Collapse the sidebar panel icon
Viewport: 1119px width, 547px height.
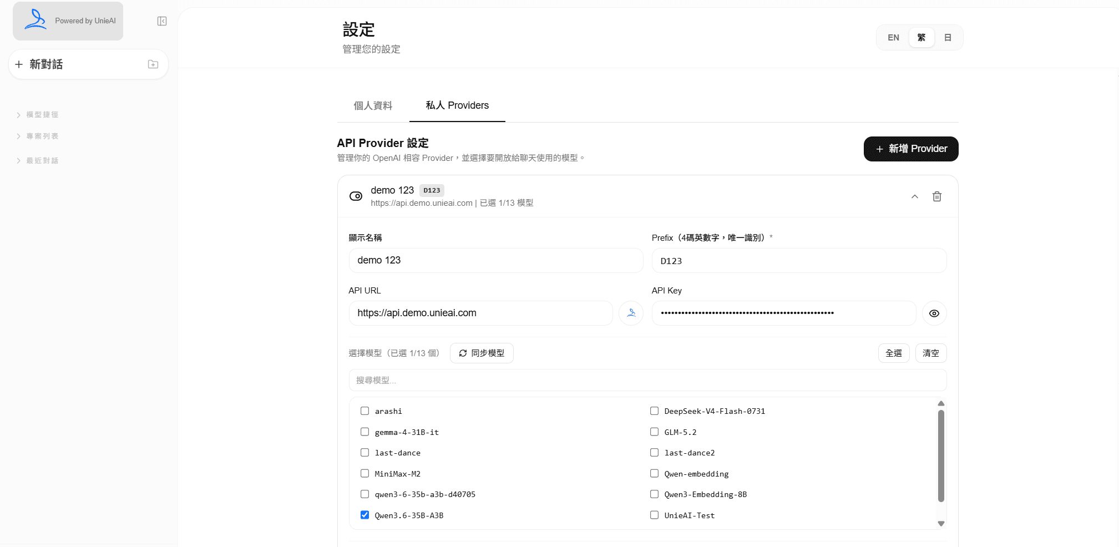[162, 21]
